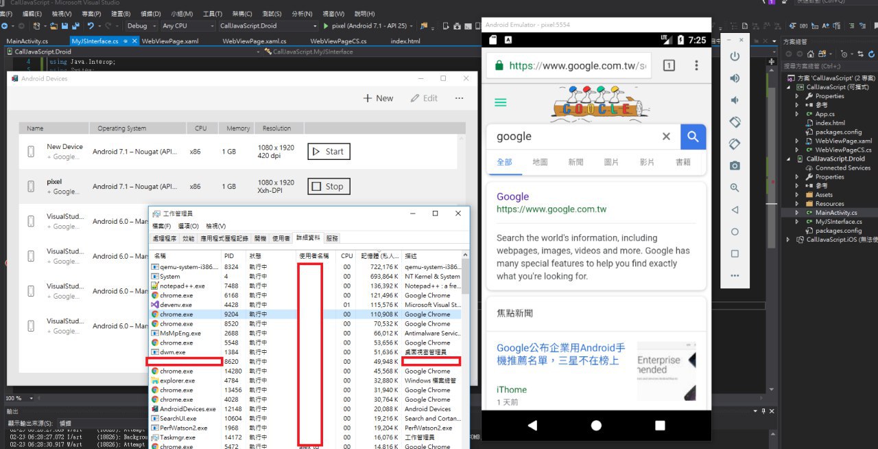Expand the Assets folder in solution tree

[797, 195]
